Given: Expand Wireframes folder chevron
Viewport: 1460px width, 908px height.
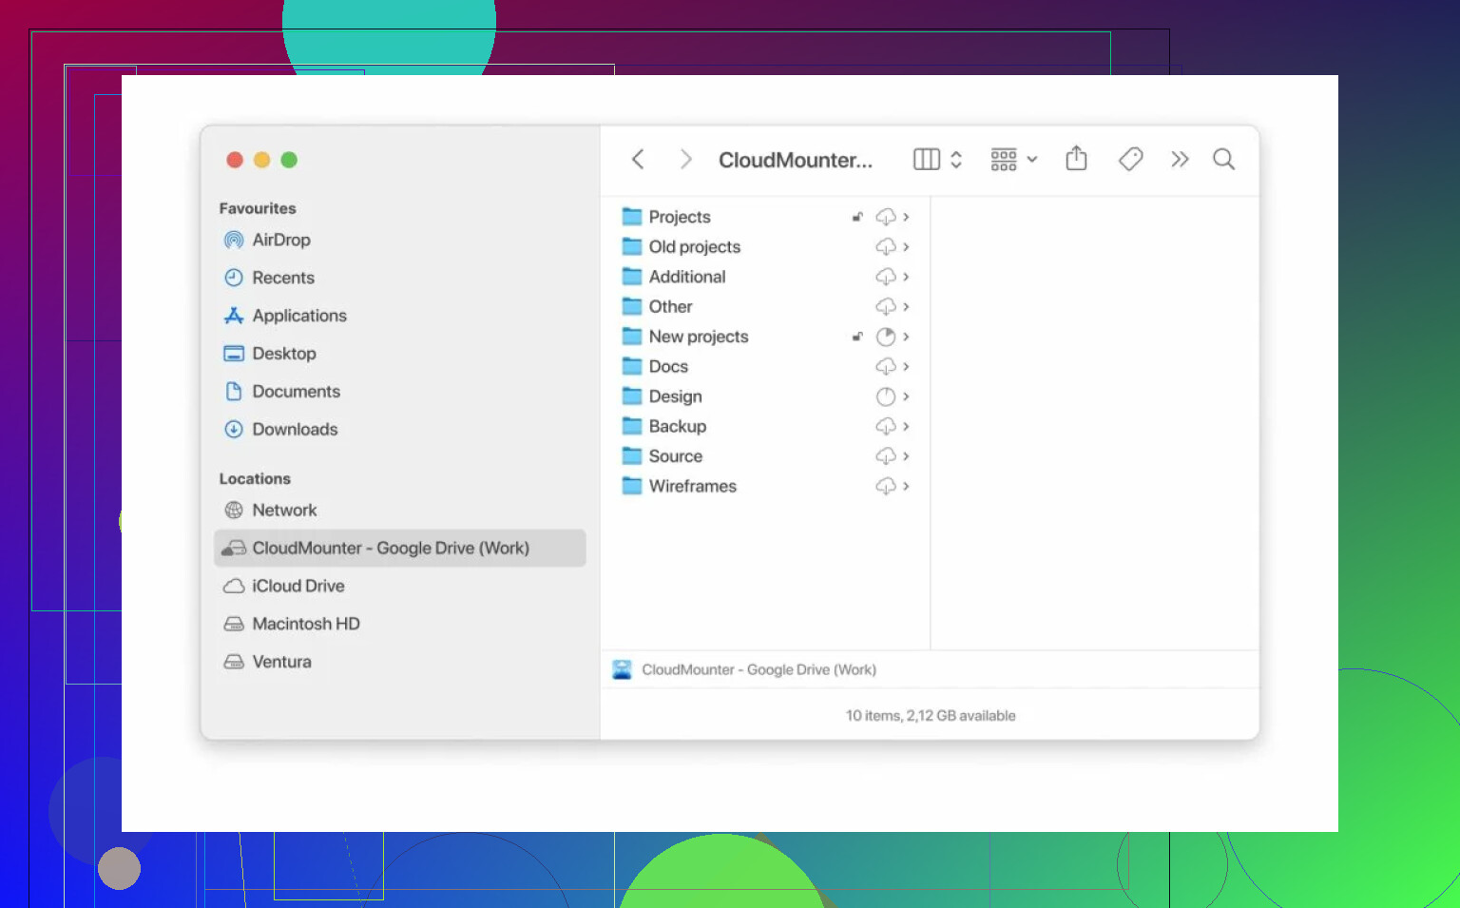Looking at the screenshot, I should (907, 487).
